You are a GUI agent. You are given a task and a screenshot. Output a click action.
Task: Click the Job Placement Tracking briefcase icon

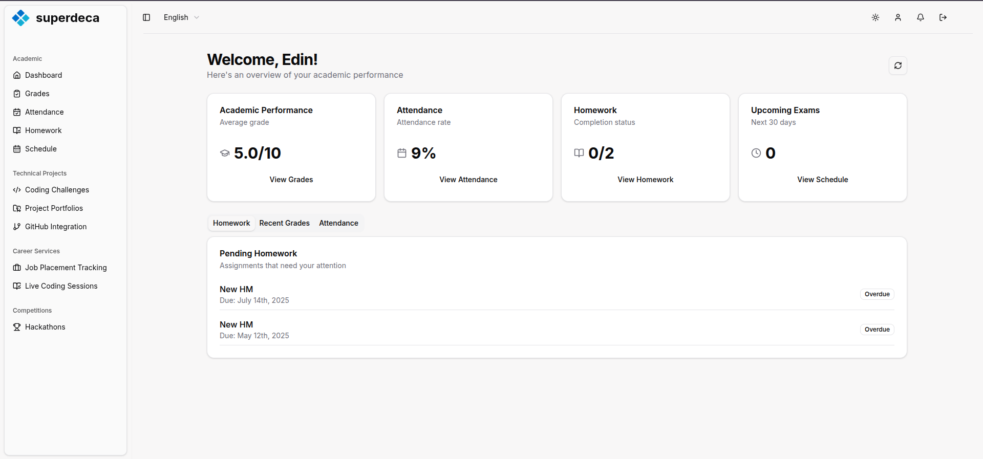coord(17,268)
